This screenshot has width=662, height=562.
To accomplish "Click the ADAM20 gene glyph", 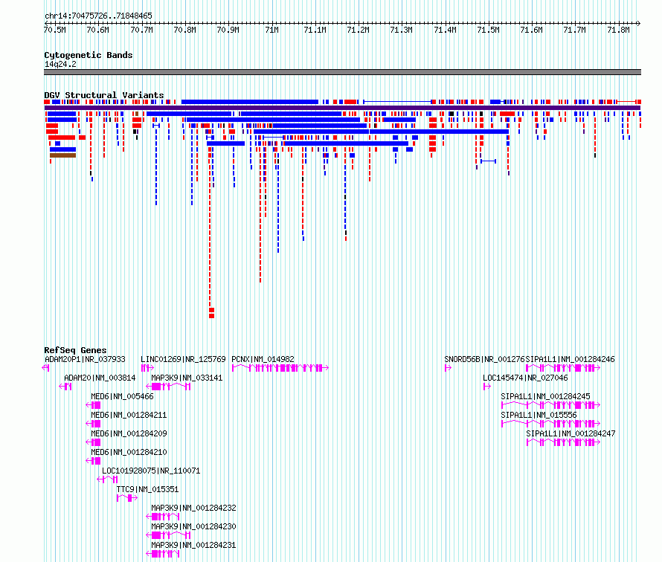I will tap(65, 387).
